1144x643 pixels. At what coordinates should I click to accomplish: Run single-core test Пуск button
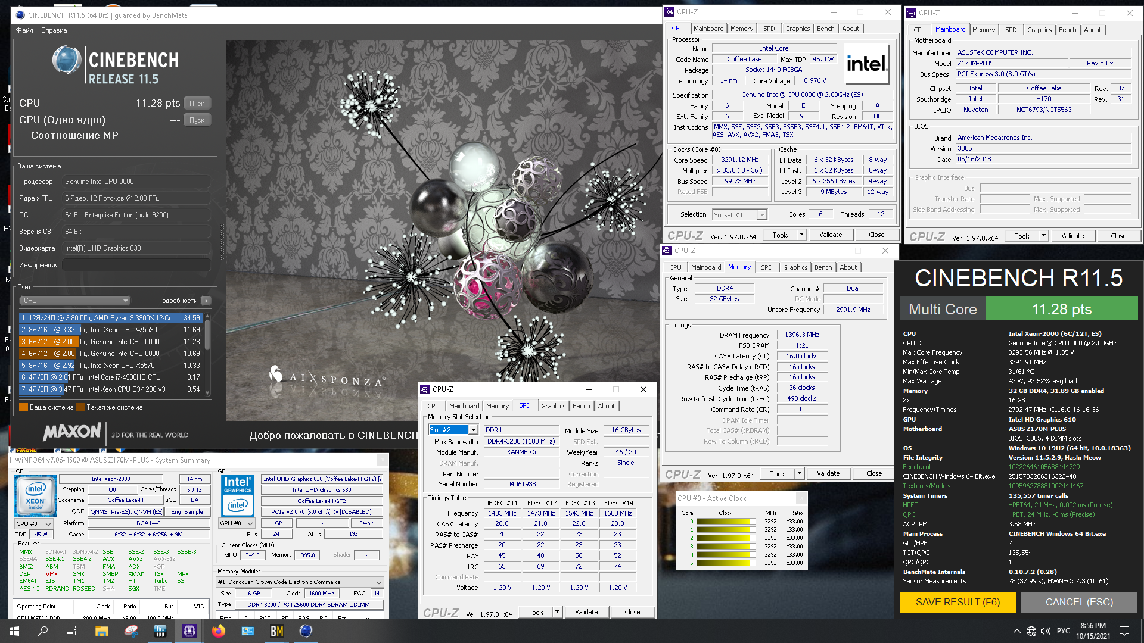coord(197,120)
